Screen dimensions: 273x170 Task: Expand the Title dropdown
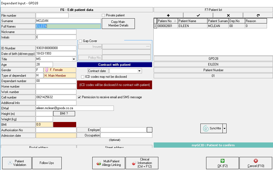pos(74,59)
